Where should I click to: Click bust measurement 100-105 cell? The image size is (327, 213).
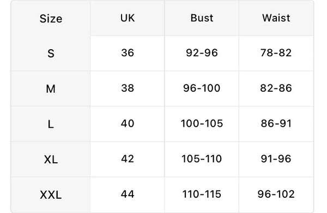click(202, 123)
